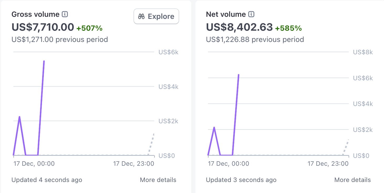Click the tallest peak of Gross volume line
Viewport: 384px width, 193px height.
[44, 61]
